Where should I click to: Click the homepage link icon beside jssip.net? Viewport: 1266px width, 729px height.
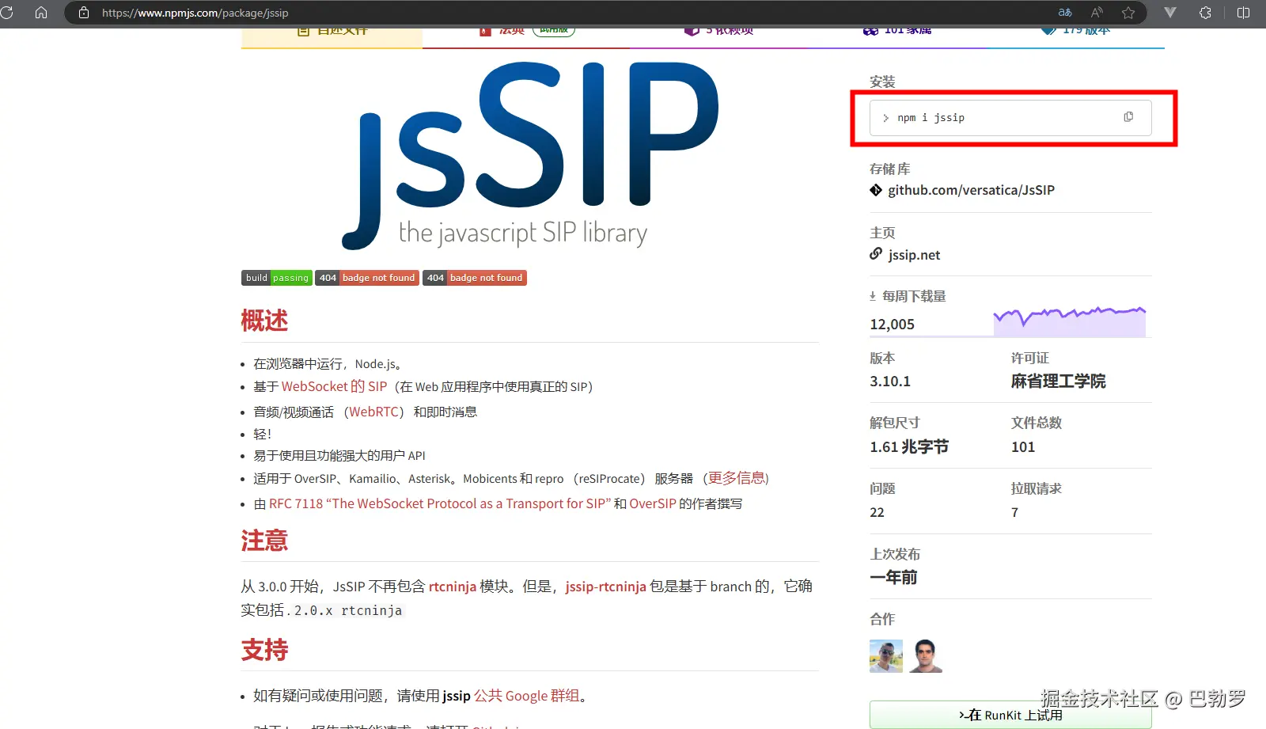tap(876, 254)
